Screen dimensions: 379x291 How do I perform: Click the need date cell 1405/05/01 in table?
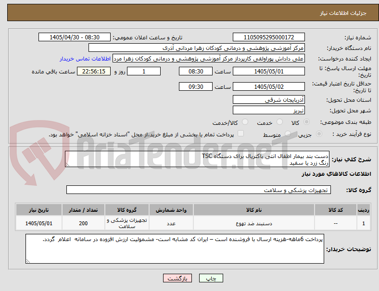pos(39,223)
